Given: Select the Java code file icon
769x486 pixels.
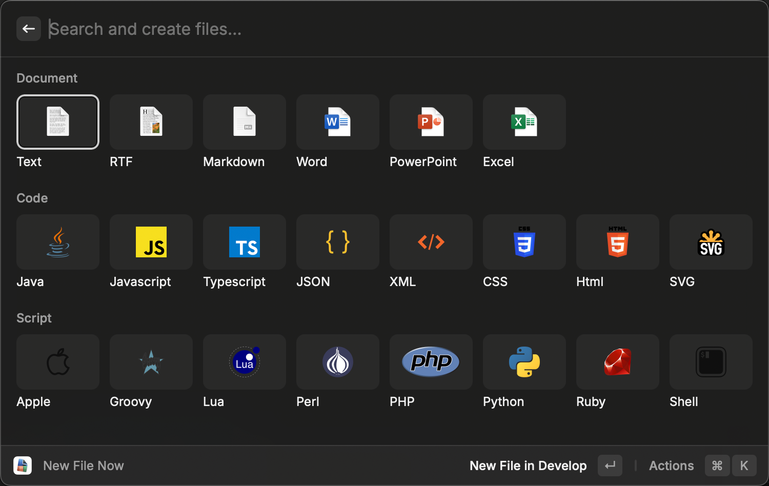Looking at the screenshot, I should coord(58,242).
